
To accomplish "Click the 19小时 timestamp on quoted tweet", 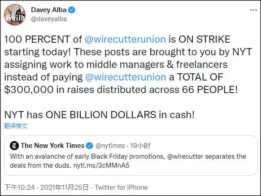I will pyautogui.click(x=140, y=146).
